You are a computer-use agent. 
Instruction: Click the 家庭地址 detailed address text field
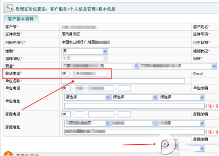pos(134,132)
